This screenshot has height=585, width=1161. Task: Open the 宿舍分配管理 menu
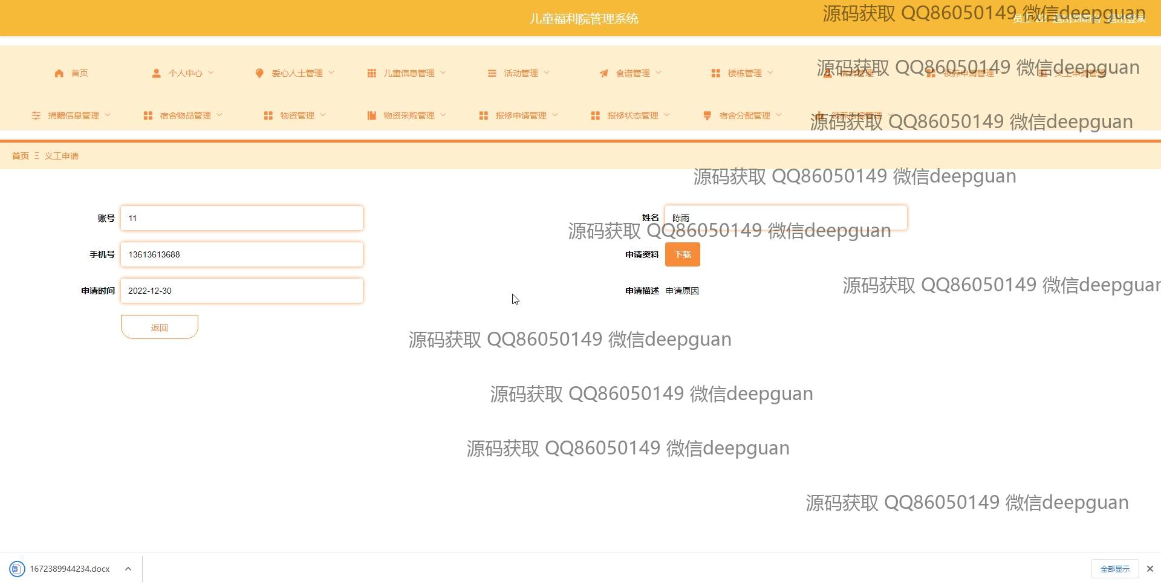744,115
